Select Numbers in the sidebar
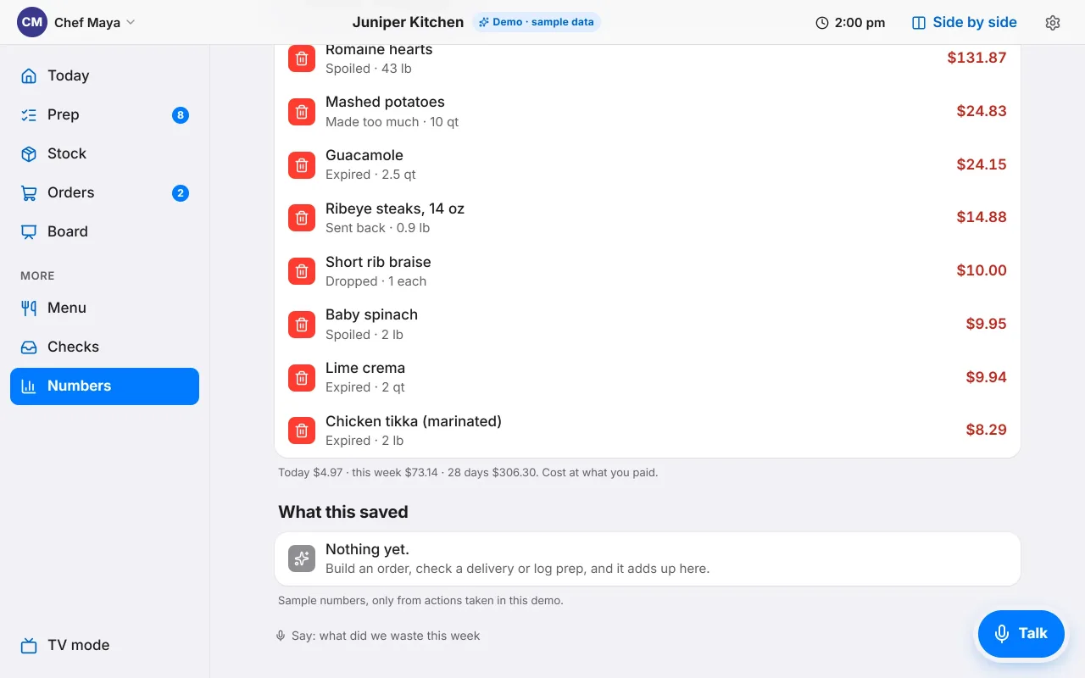The width and height of the screenshot is (1085, 678). (x=104, y=386)
